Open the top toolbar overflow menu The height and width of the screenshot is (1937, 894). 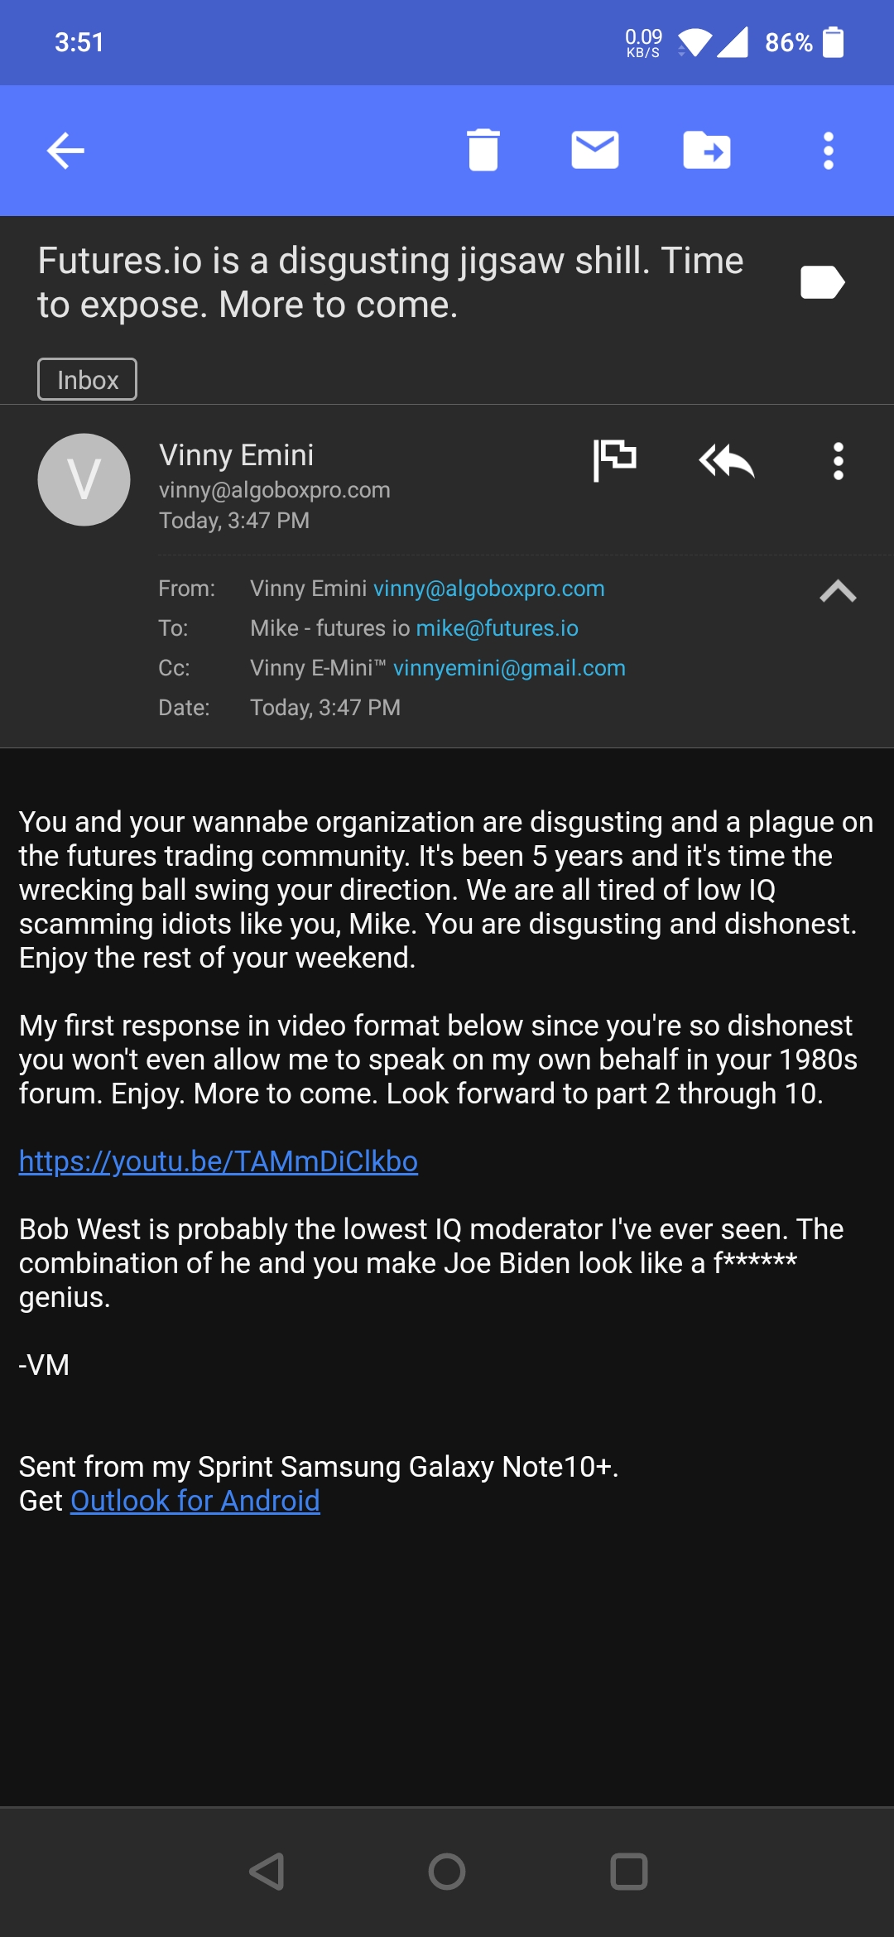pyautogui.click(x=829, y=151)
